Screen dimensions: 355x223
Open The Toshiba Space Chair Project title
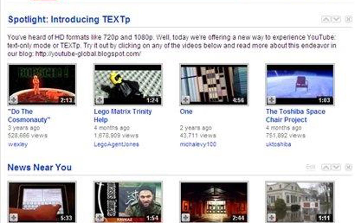(x=296, y=116)
